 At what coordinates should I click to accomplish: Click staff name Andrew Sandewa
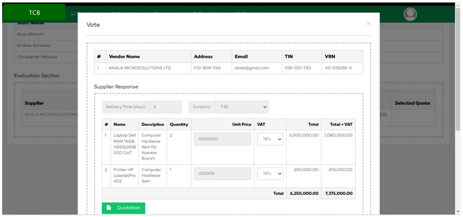point(34,45)
